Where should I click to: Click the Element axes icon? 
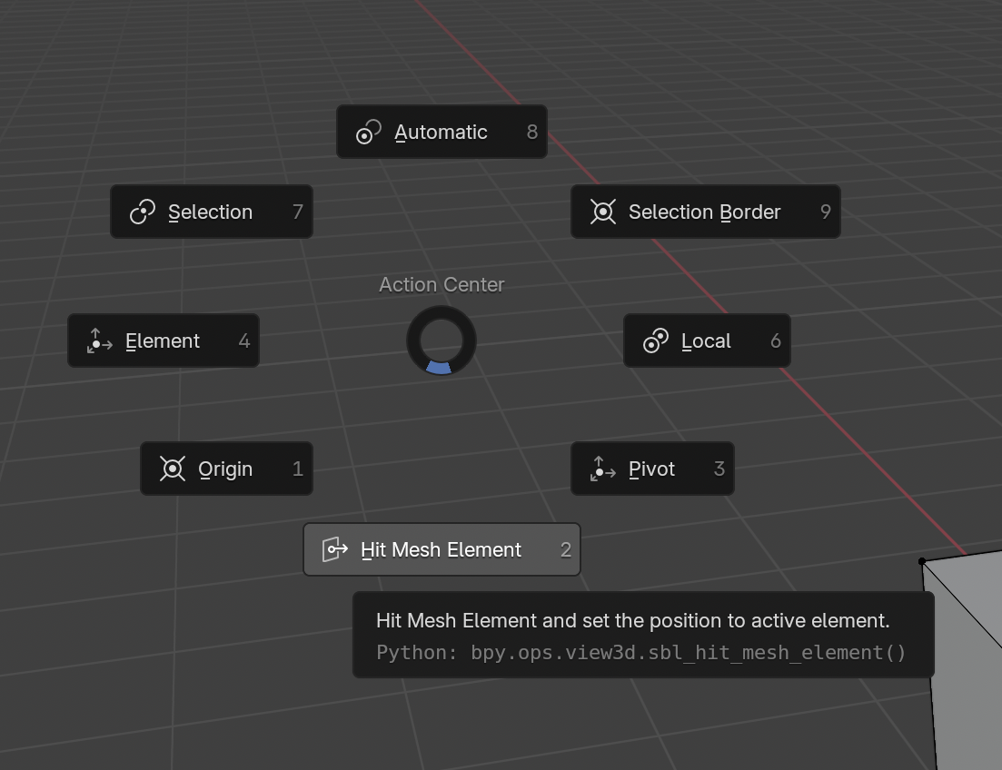click(x=100, y=341)
